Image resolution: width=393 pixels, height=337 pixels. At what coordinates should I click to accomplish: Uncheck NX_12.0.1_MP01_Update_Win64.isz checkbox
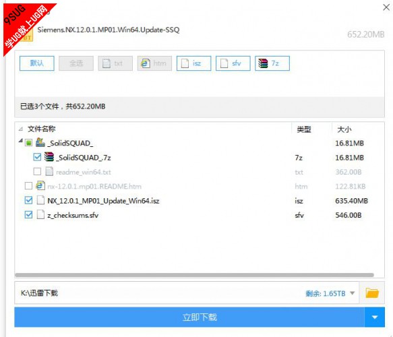tap(28, 200)
